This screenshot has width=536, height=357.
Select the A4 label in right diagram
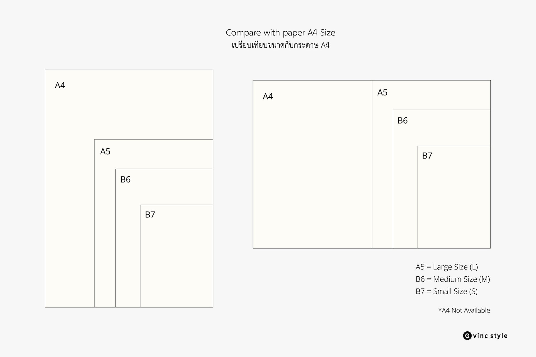coord(268,96)
